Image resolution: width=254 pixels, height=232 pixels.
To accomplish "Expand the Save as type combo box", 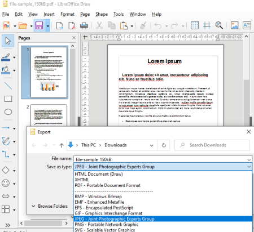I will pos(249,167).
